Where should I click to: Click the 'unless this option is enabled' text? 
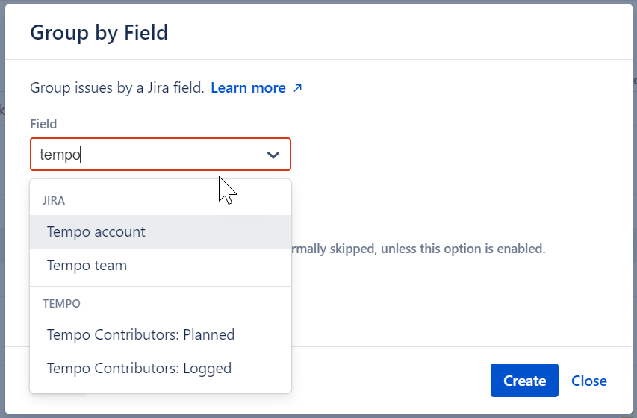[x=463, y=249]
